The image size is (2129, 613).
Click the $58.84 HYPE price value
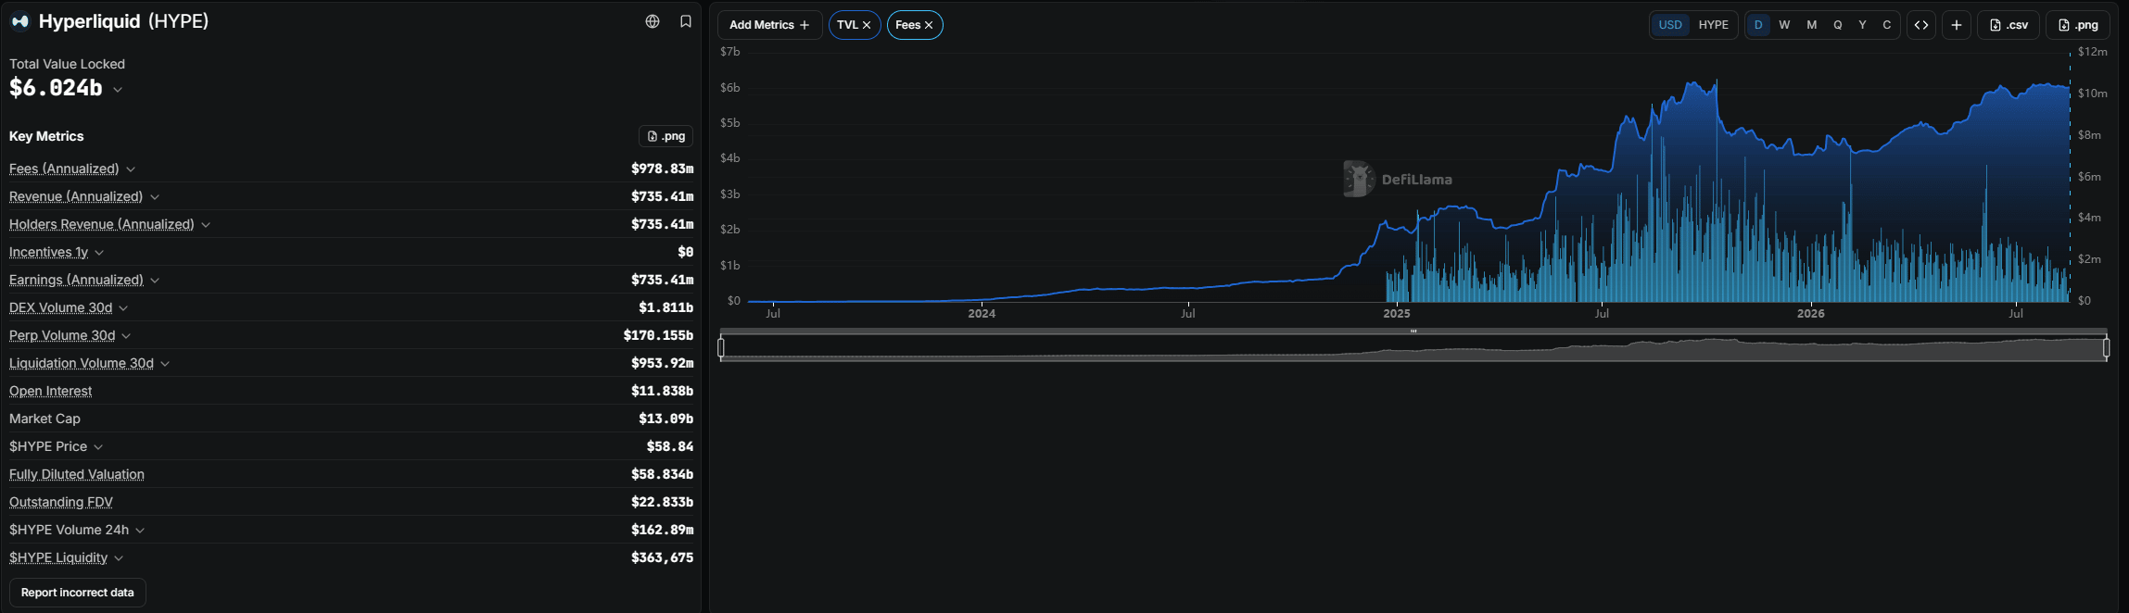(x=669, y=446)
